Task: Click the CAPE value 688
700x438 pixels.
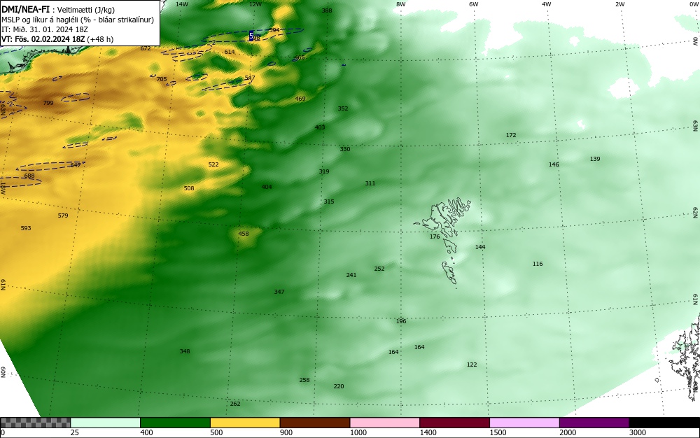Action: click(x=29, y=176)
